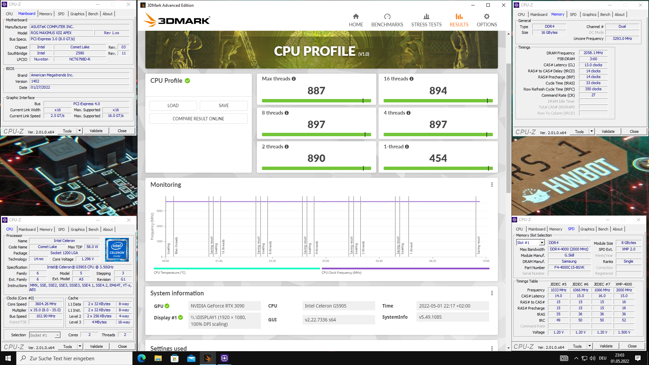The image size is (649, 365).
Task: Click the 3DMark results vertical scrollbar
Action: [508, 128]
